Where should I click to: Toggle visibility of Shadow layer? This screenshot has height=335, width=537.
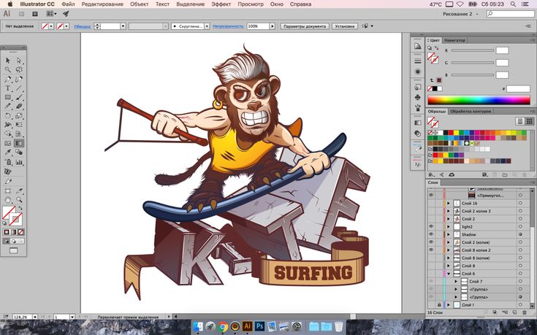click(x=431, y=234)
